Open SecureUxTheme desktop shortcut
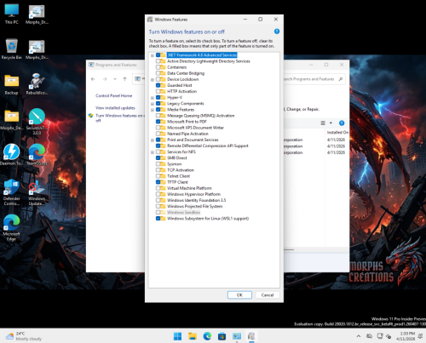The image size is (426, 343). [37, 122]
